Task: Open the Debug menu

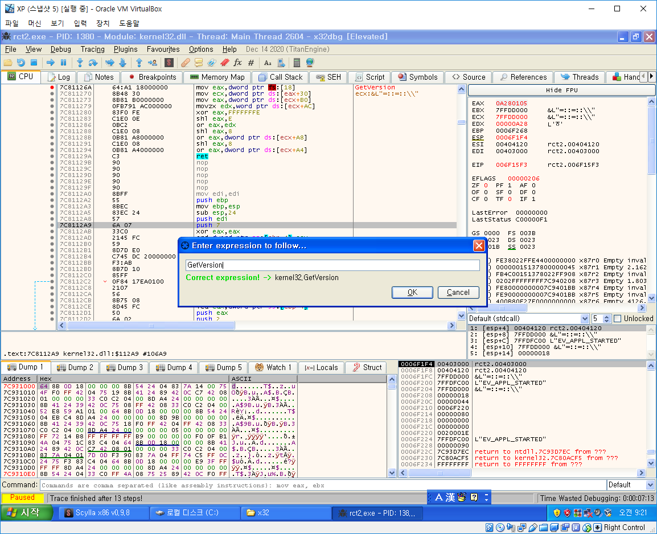Action: pyautogui.click(x=61, y=50)
